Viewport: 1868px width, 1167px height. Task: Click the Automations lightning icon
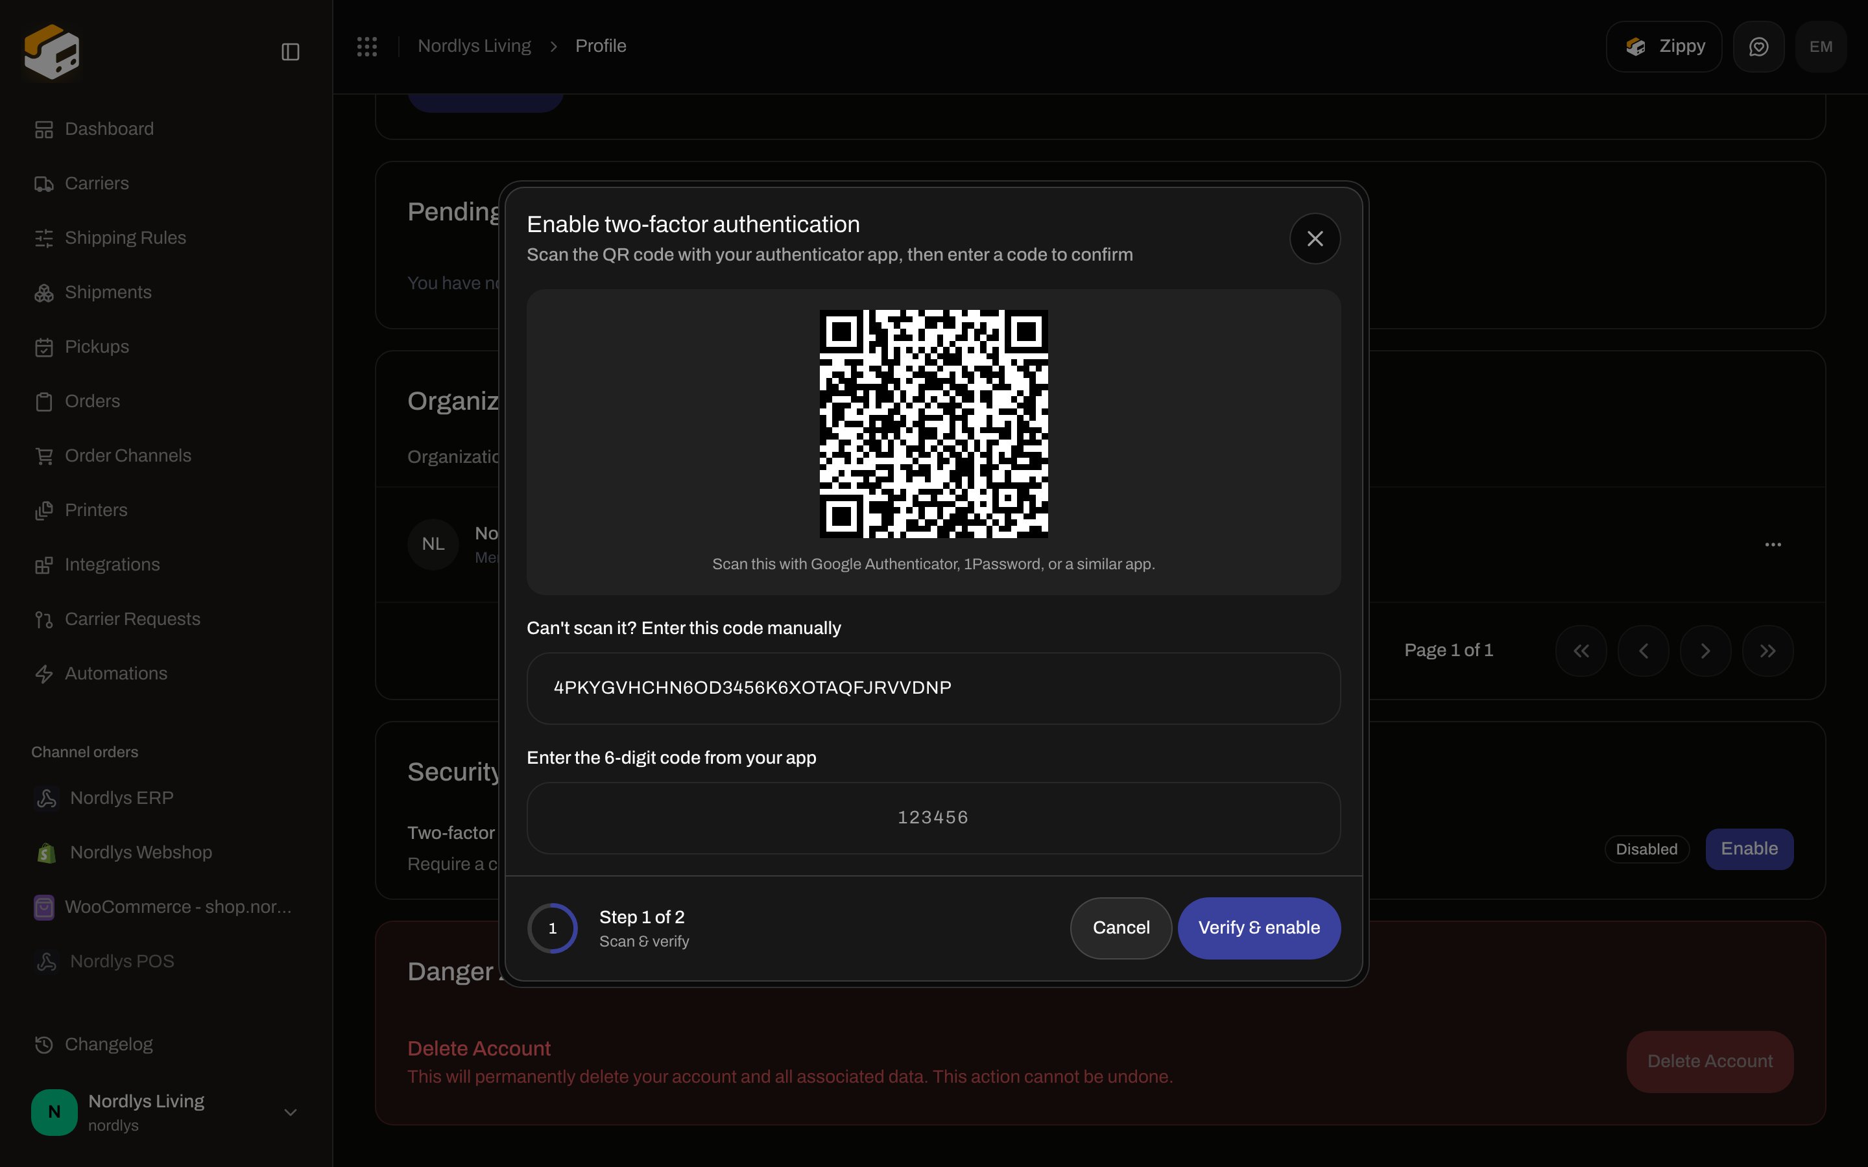(44, 674)
